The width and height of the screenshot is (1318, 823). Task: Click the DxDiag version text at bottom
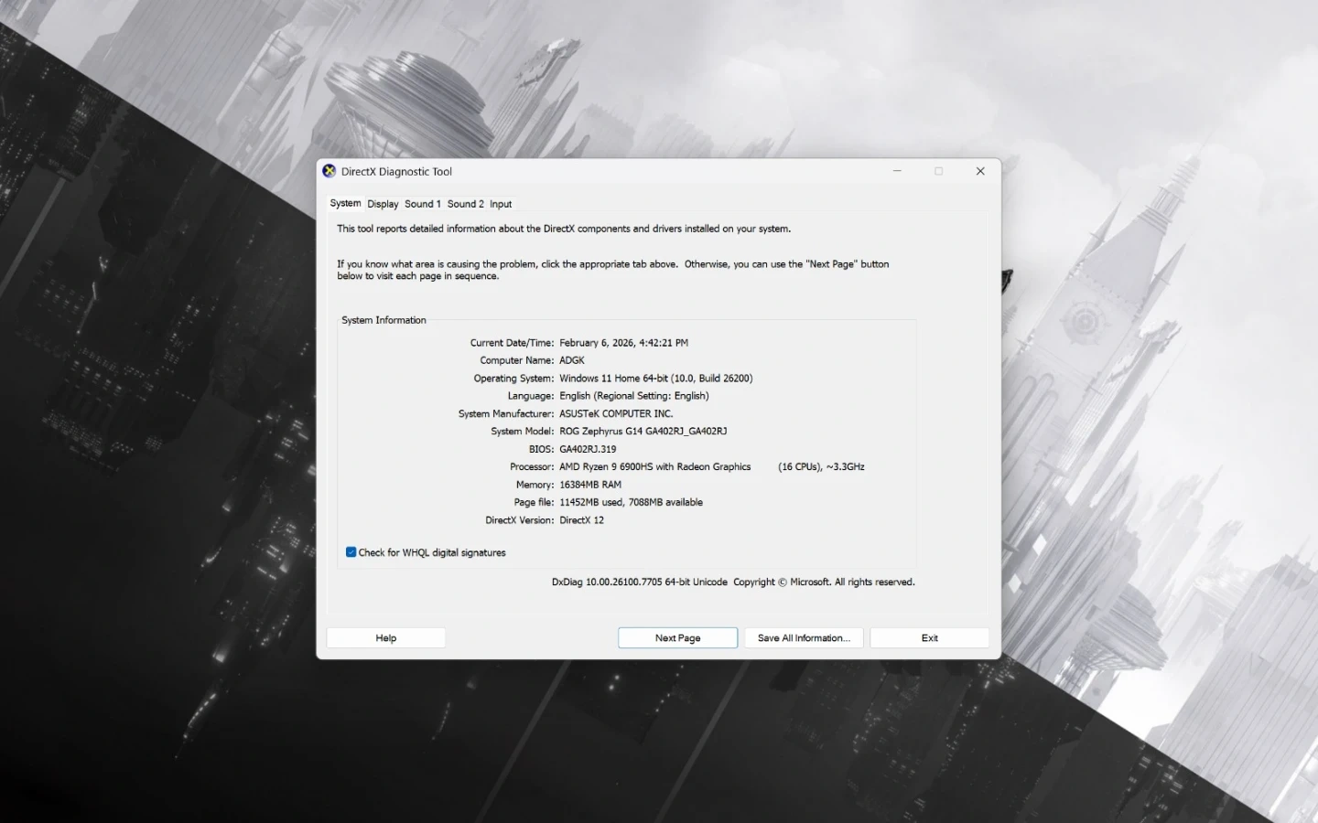click(639, 583)
